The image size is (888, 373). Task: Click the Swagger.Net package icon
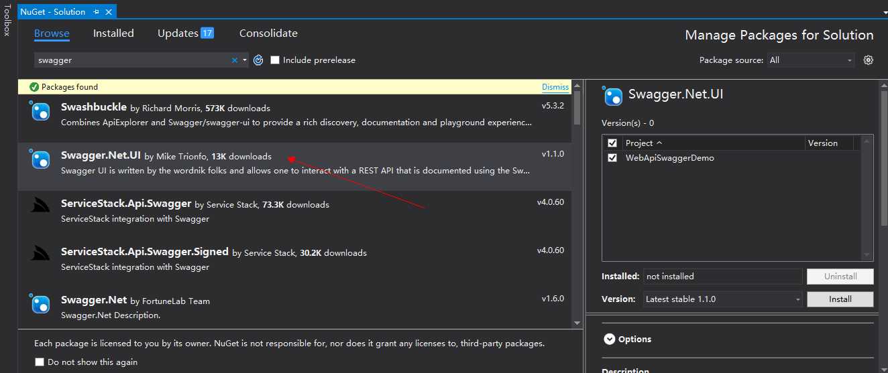40,304
